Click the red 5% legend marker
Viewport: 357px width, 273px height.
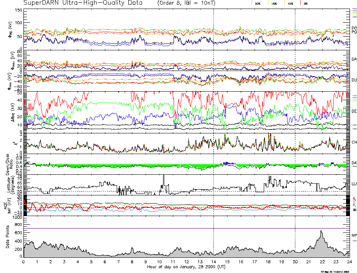coord(300,3)
